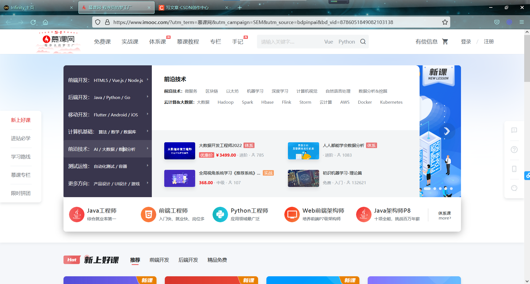530x284 pixels.
Task: Open the browser hamburger menu
Action: pos(522,22)
